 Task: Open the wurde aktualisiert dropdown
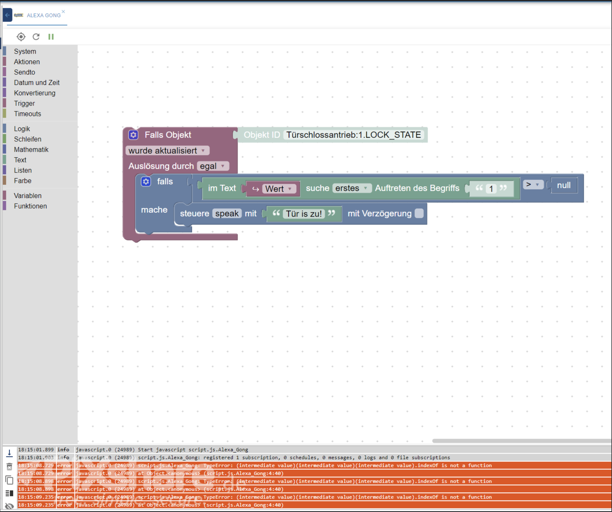tap(167, 151)
